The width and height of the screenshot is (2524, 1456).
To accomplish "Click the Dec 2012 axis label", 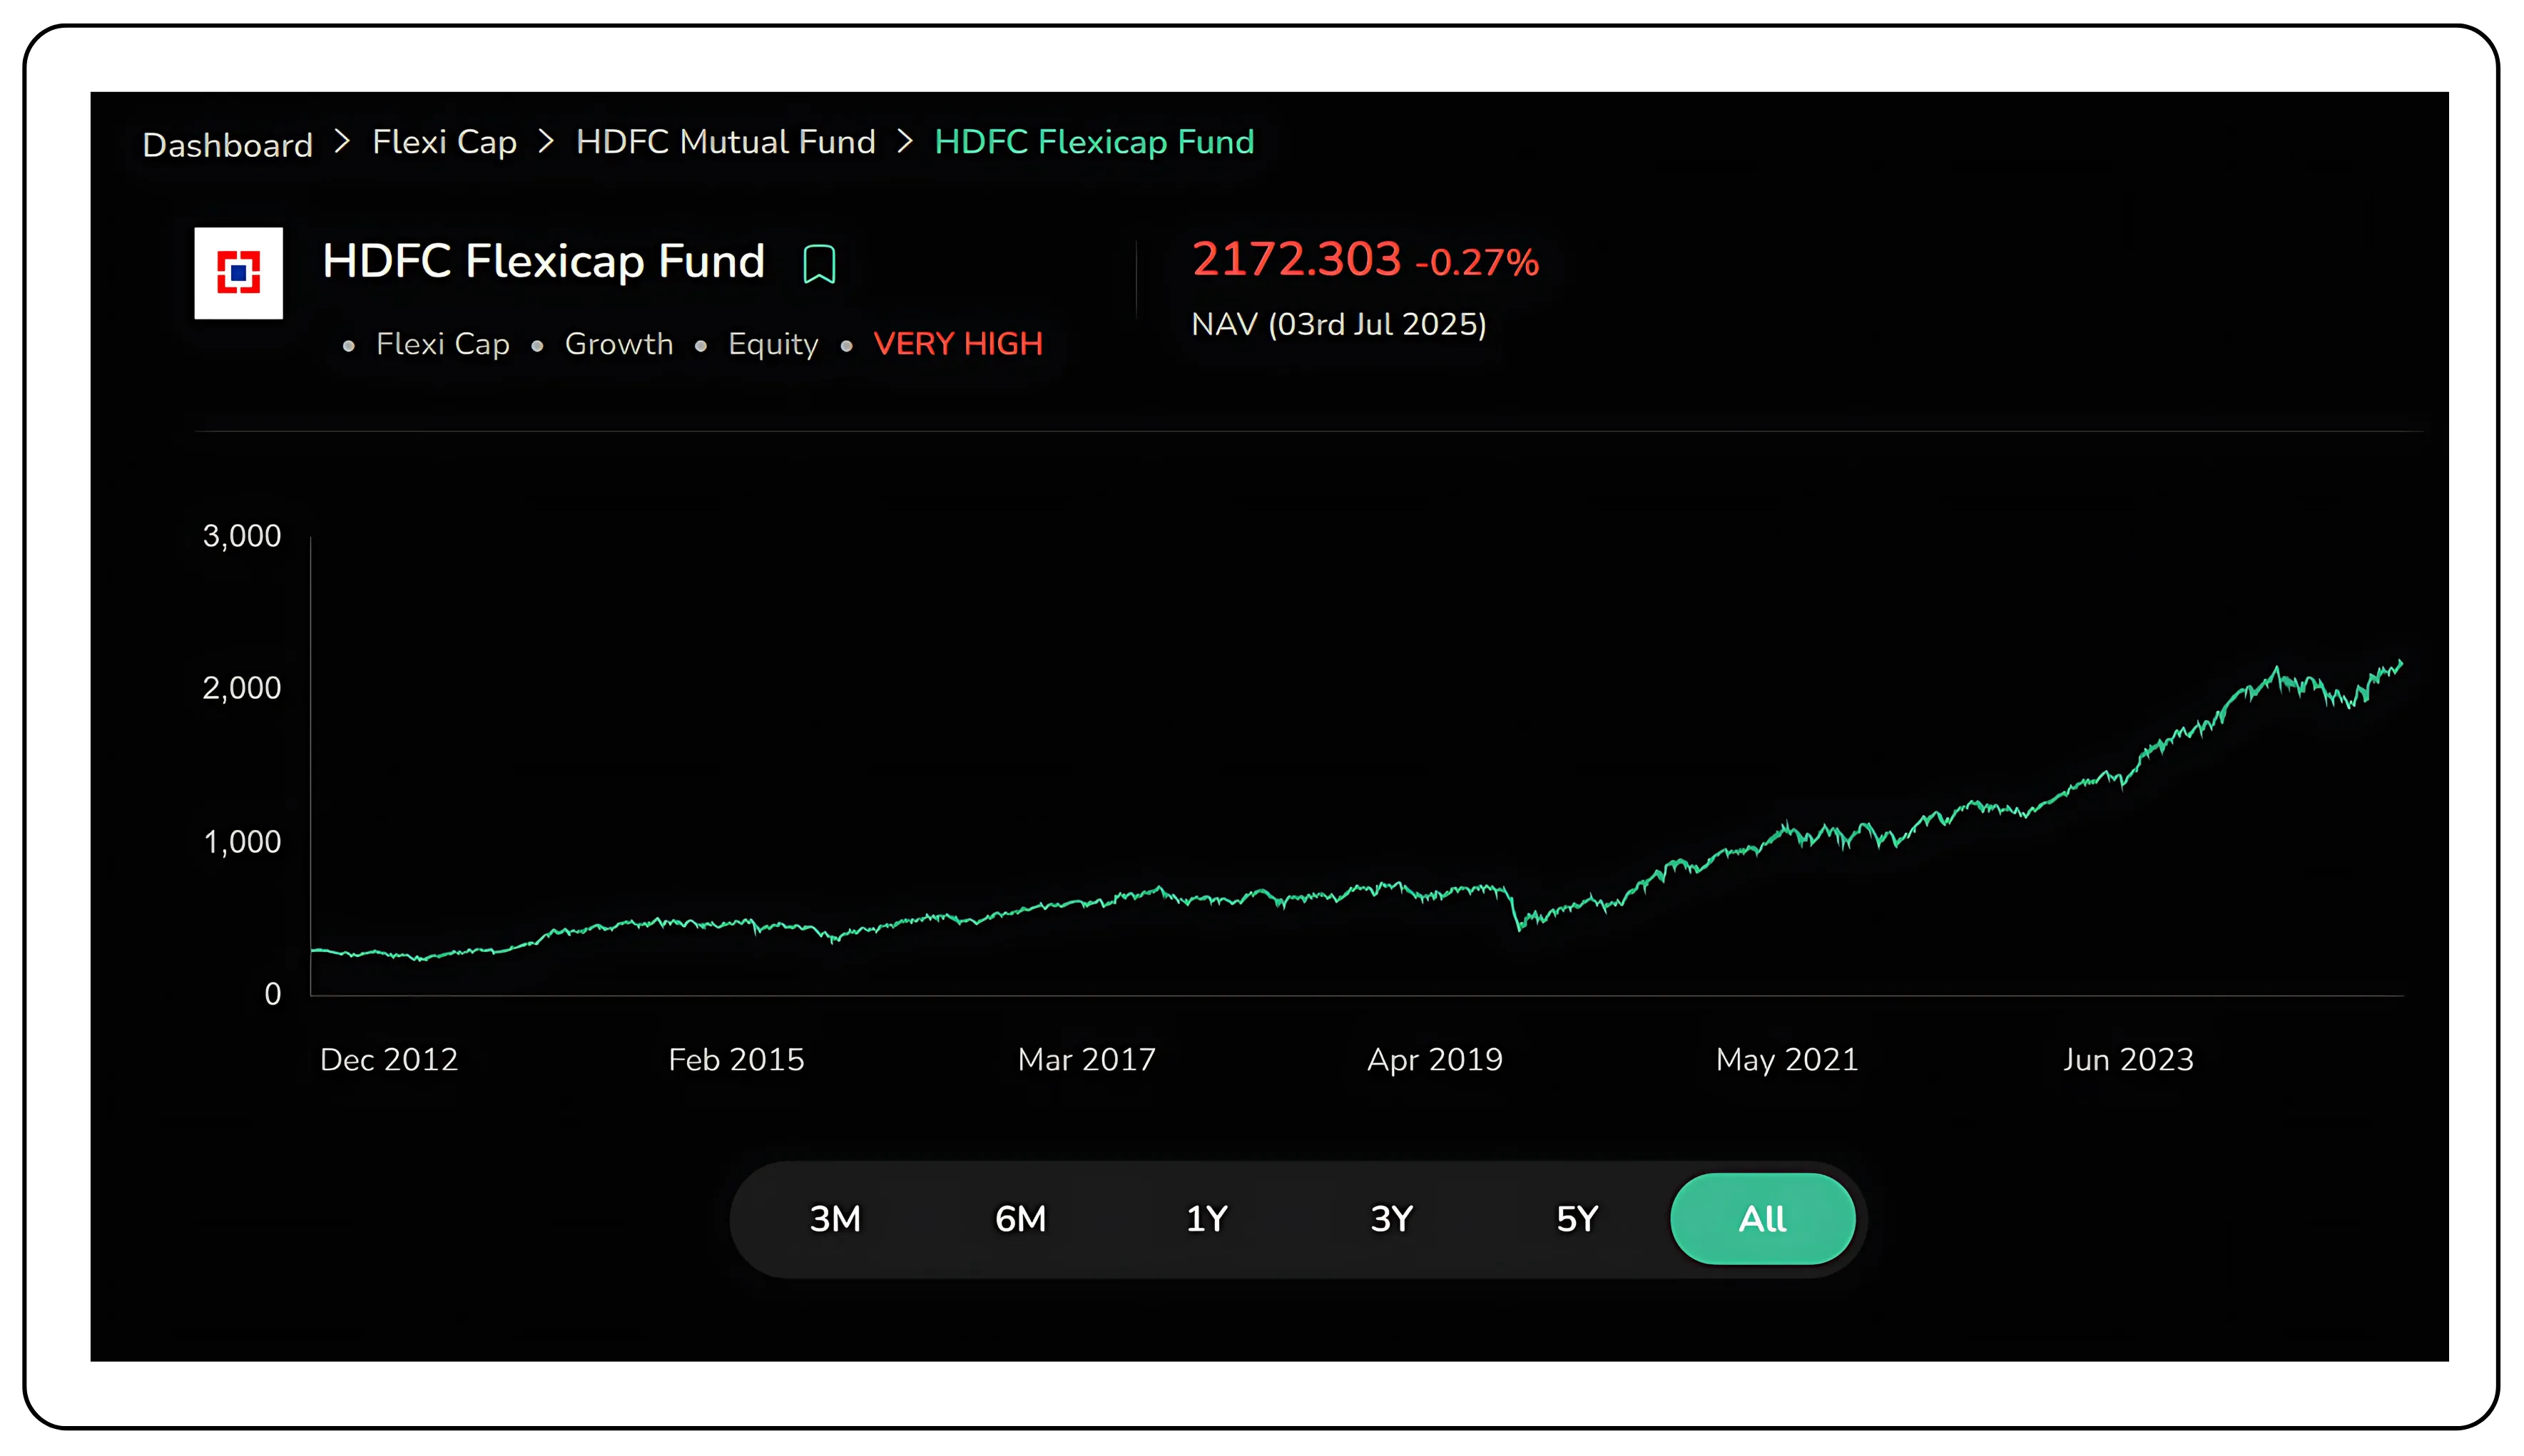I will [x=389, y=1060].
